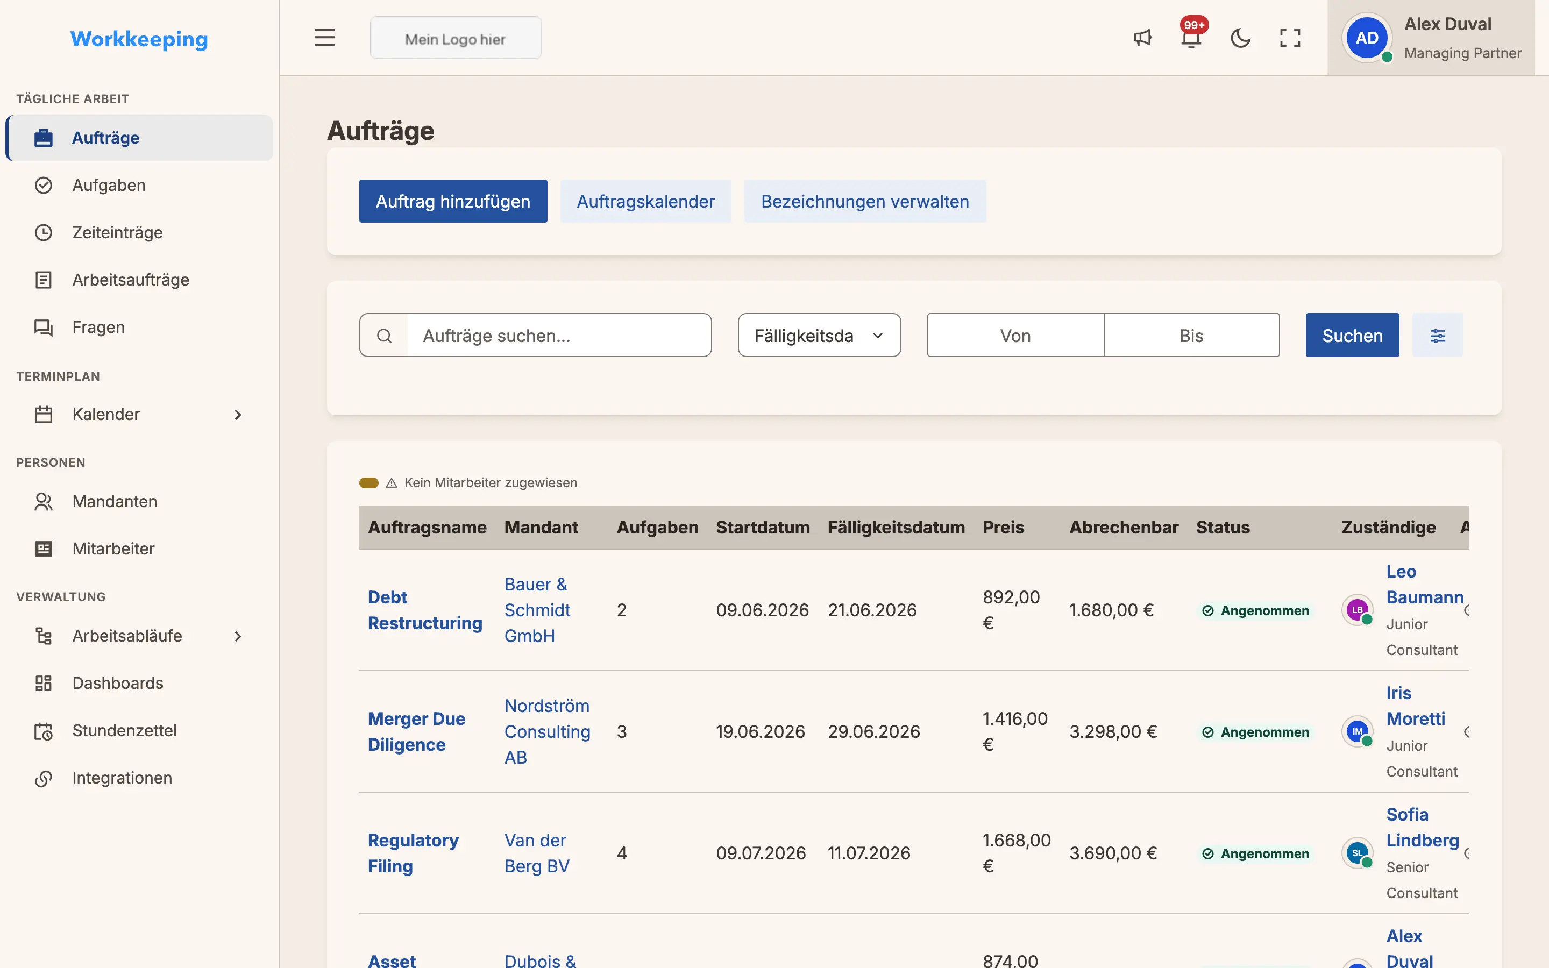Focus the Aufträge suchen field
Image resolution: width=1549 pixels, height=968 pixels.
pyautogui.click(x=559, y=336)
